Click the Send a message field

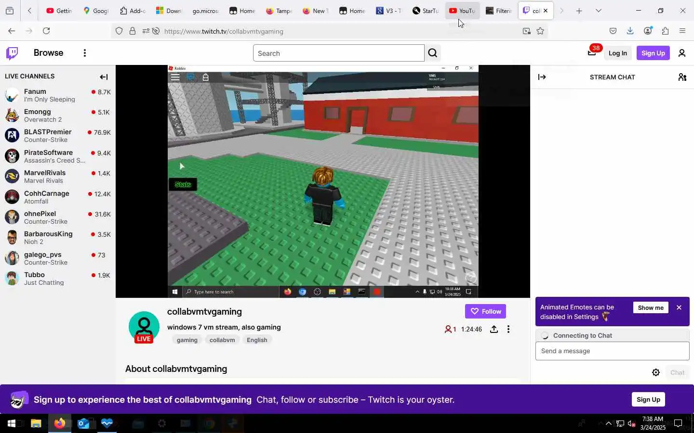pos(612,351)
